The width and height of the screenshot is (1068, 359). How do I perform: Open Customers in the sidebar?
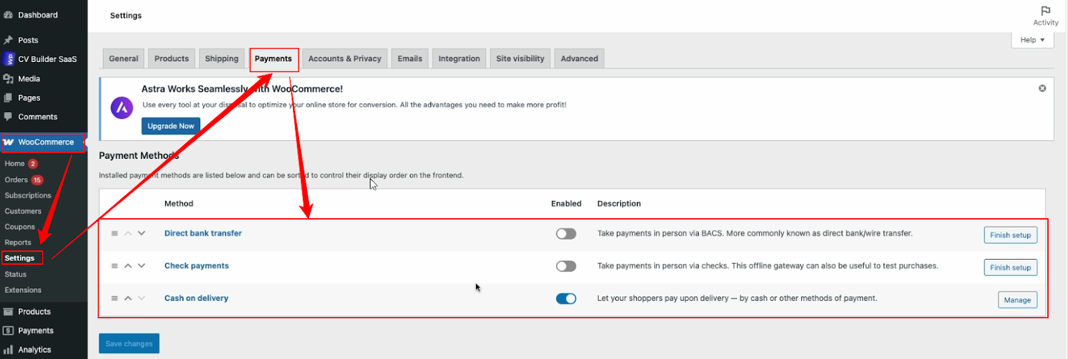(x=23, y=211)
